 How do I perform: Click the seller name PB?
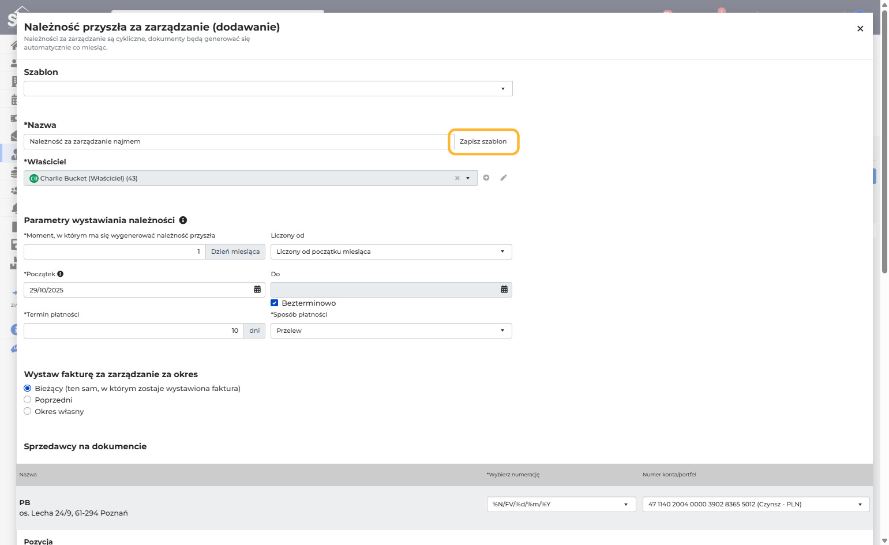(x=25, y=503)
